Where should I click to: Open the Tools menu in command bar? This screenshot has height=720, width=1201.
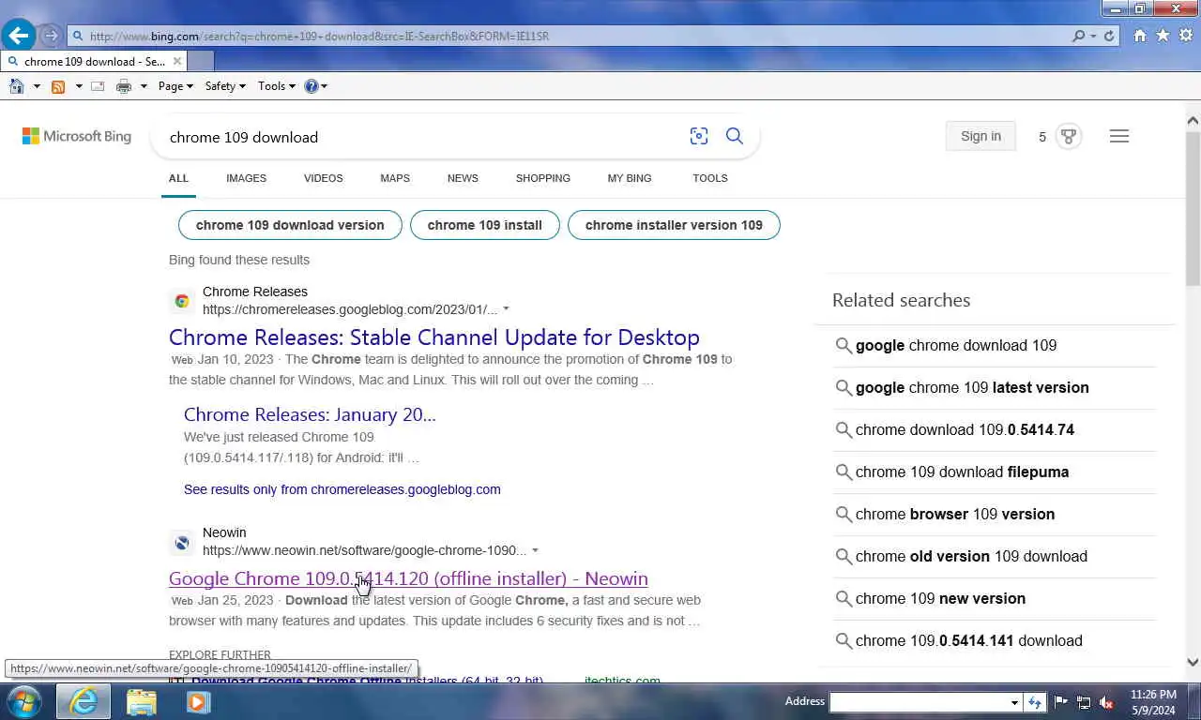point(277,86)
